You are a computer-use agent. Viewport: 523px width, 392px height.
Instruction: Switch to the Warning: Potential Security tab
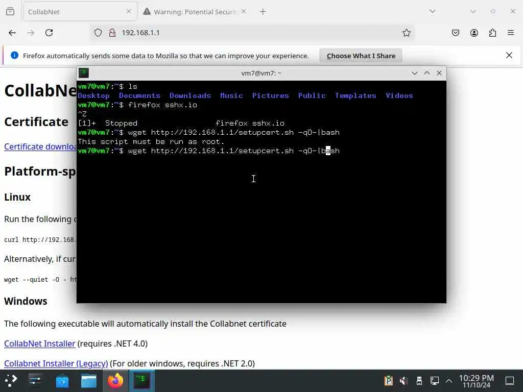point(195,12)
